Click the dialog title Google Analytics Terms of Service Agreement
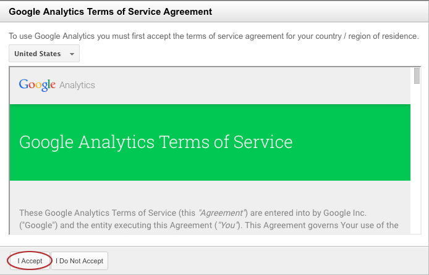The width and height of the screenshot is (429, 275). pyautogui.click(x=110, y=12)
